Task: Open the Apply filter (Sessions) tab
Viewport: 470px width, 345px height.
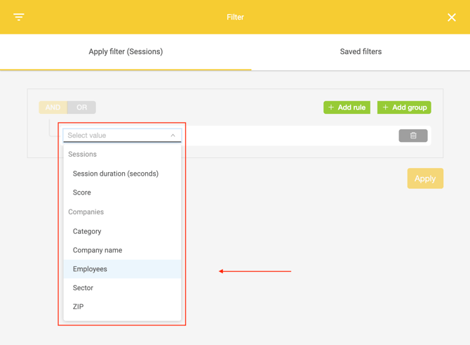Action: click(x=126, y=51)
